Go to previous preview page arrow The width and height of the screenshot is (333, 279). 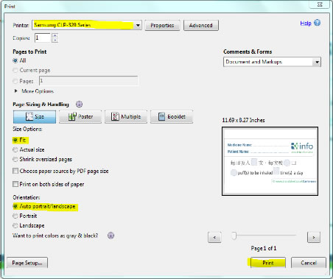(x=214, y=237)
